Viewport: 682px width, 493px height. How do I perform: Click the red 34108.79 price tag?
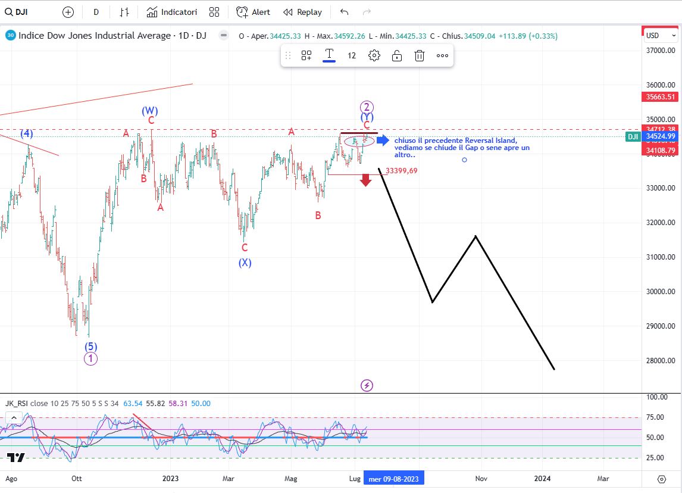click(660, 151)
